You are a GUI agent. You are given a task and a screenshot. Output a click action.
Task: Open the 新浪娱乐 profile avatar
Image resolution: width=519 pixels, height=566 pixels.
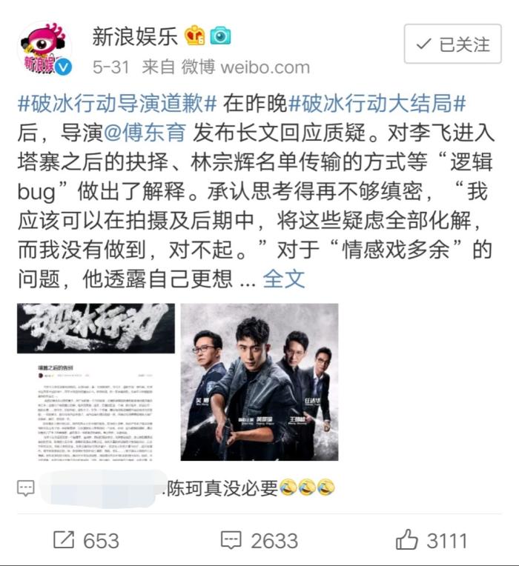(x=44, y=48)
